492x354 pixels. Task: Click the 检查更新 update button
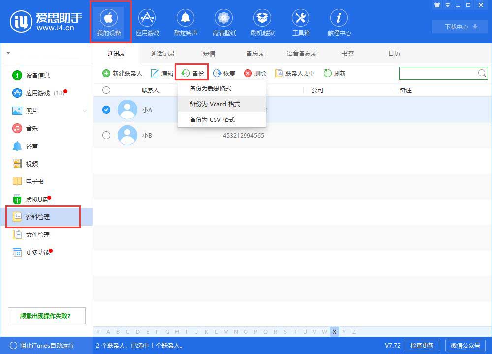422,345
